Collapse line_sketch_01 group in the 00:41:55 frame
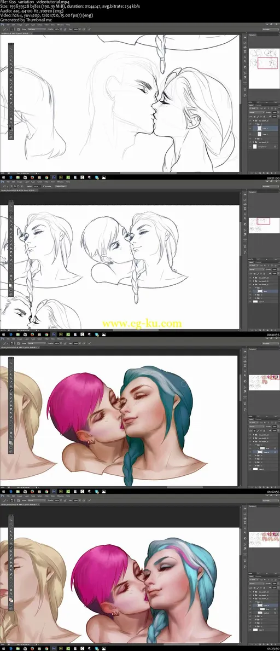The height and width of the screenshot is (651, 280). (253, 284)
